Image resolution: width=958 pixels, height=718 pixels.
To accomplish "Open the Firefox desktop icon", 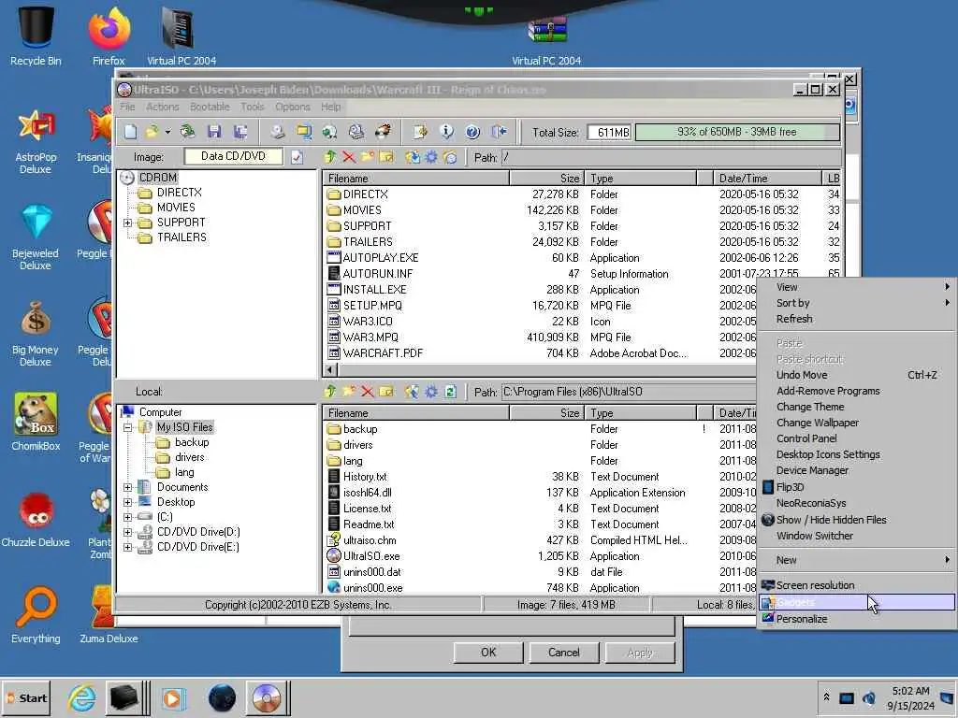I will (x=109, y=36).
